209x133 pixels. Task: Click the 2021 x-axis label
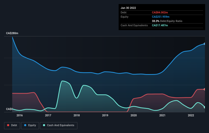click(x=162, y=115)
